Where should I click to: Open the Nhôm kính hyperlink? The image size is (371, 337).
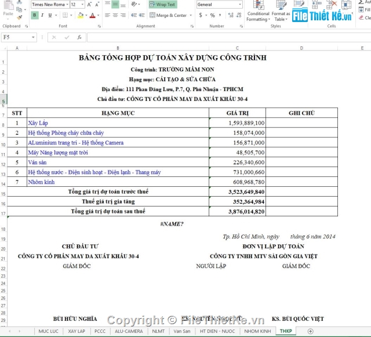click(41, 182)
